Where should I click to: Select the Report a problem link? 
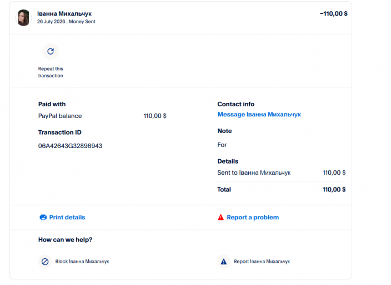click(x=253, y=217)
